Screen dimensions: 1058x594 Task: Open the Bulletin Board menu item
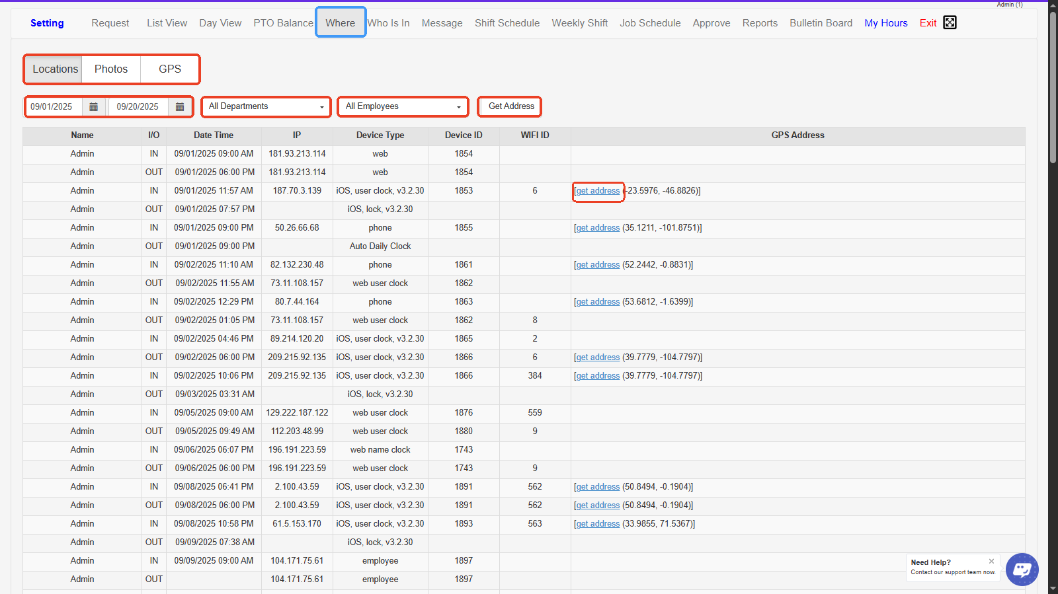pyautogui.click(x=821, y=23)
